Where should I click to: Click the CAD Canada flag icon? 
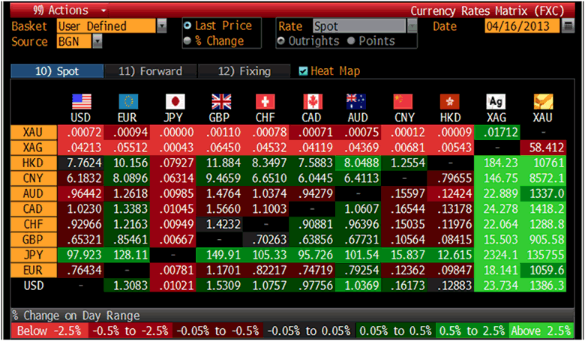point(312,101)
